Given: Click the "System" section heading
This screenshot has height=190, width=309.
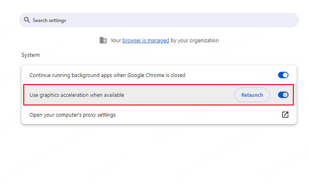Looking at the screenshot, I should (30, 55).
